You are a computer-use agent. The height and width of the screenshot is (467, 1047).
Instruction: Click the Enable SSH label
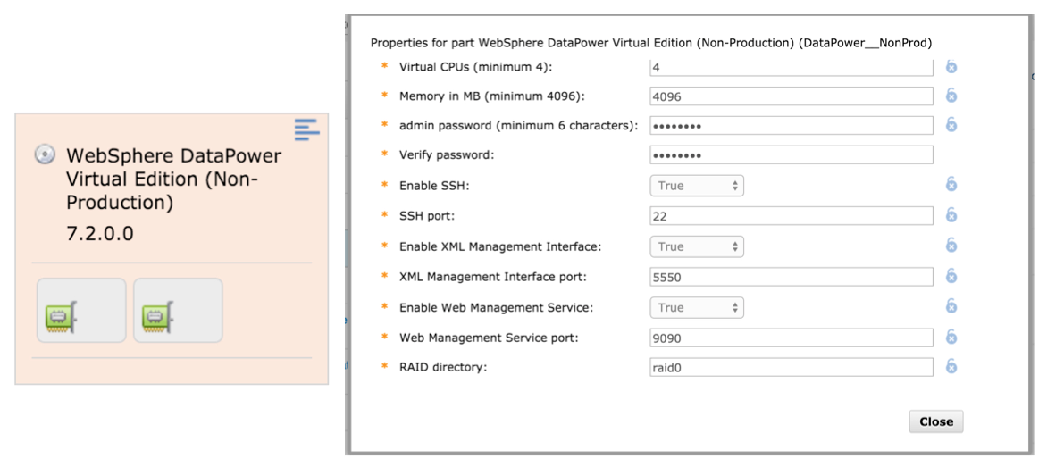click(434, 186)
